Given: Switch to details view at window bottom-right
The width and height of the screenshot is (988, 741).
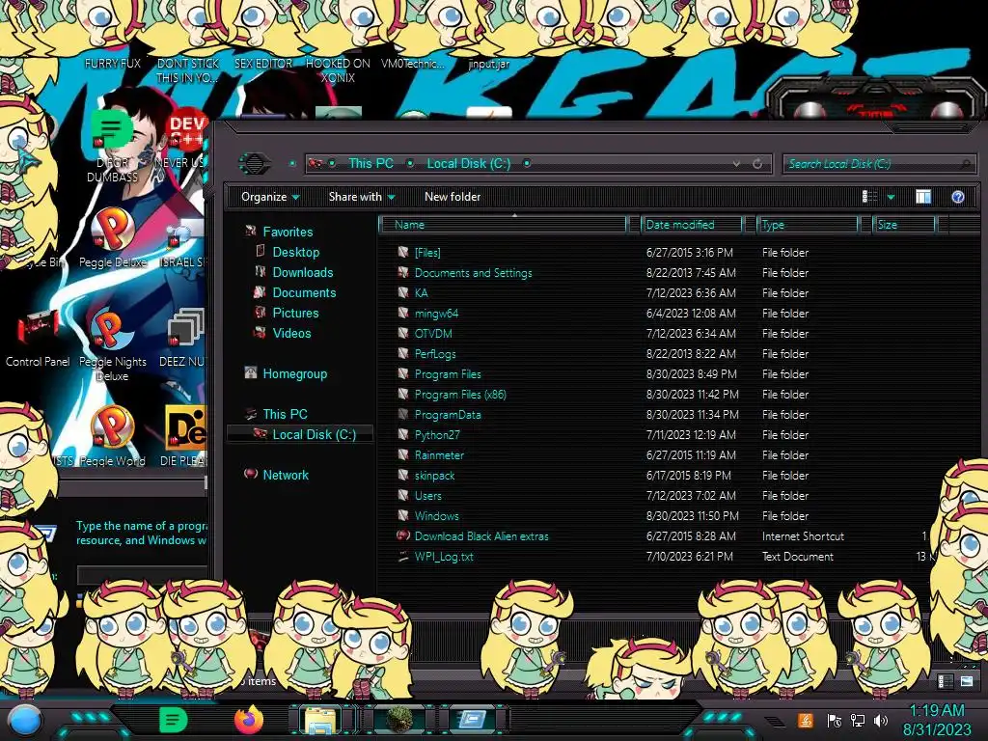Looking at the screenshot, I should [946, 681].
